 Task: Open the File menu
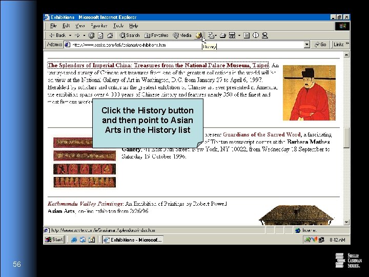tap(53, 26)
